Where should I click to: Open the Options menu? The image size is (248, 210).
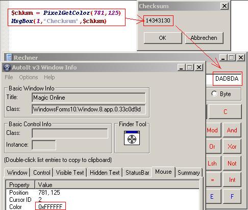click(29, 77)
